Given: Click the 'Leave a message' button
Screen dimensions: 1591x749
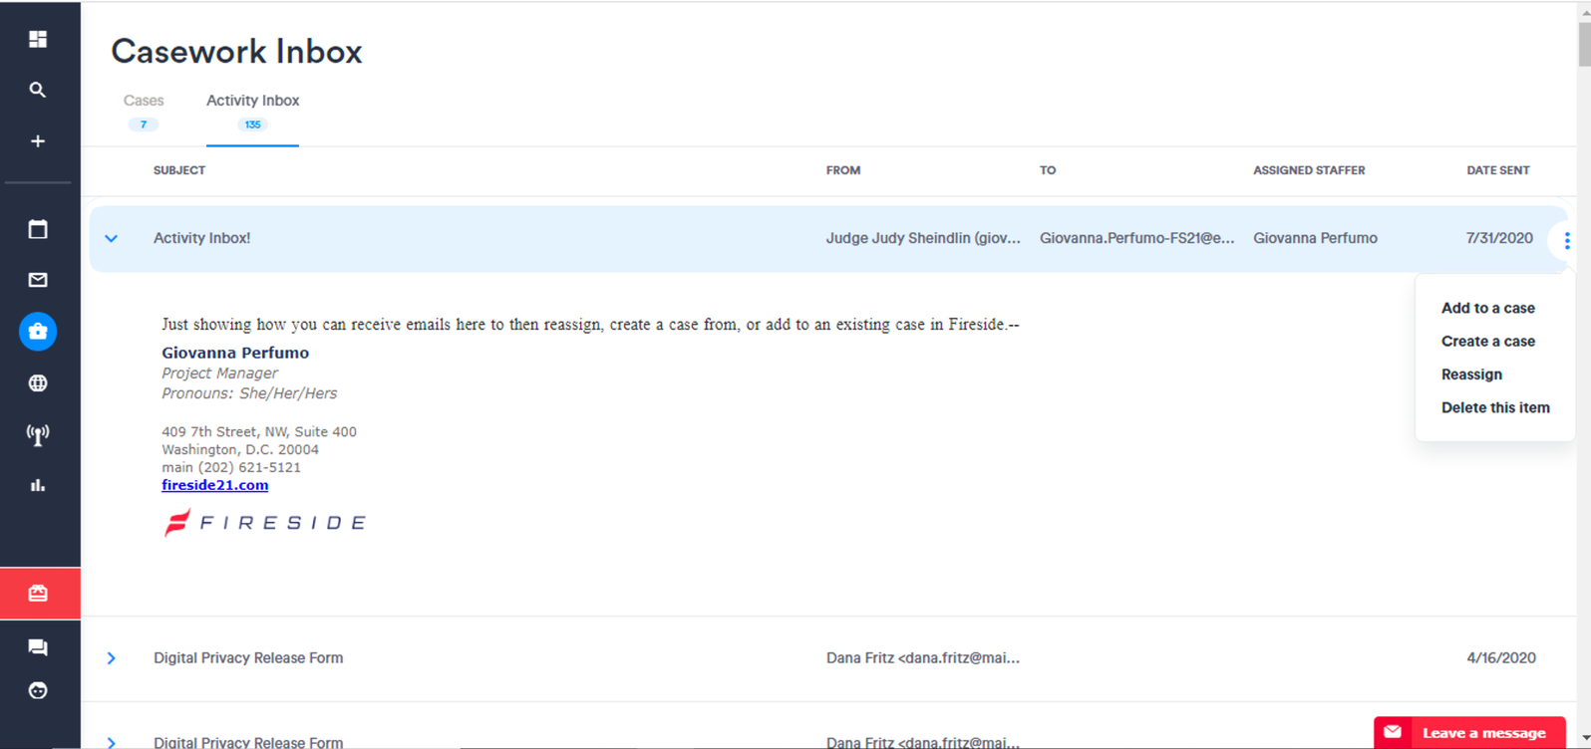Looking at the screenshot, I should pos(1468,733).
